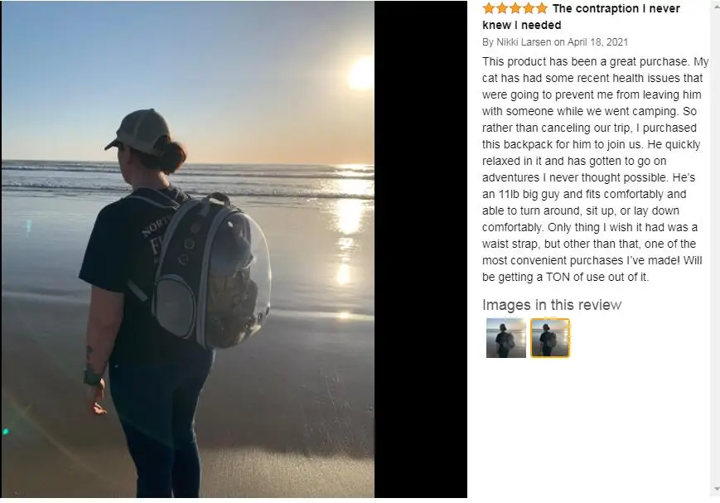
Task: Click the second gold rating star
Action: pyautogui.click(x=502, y=8)
